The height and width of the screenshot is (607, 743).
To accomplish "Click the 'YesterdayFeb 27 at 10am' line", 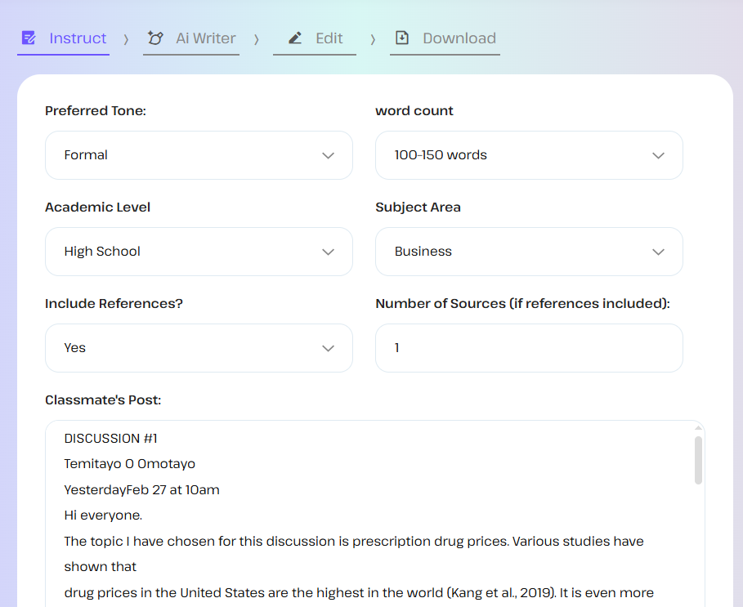I will point(141,490).
